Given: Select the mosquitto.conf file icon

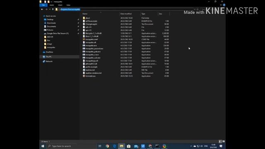Looking at the screenshot, I should click(x=84, y=39).
